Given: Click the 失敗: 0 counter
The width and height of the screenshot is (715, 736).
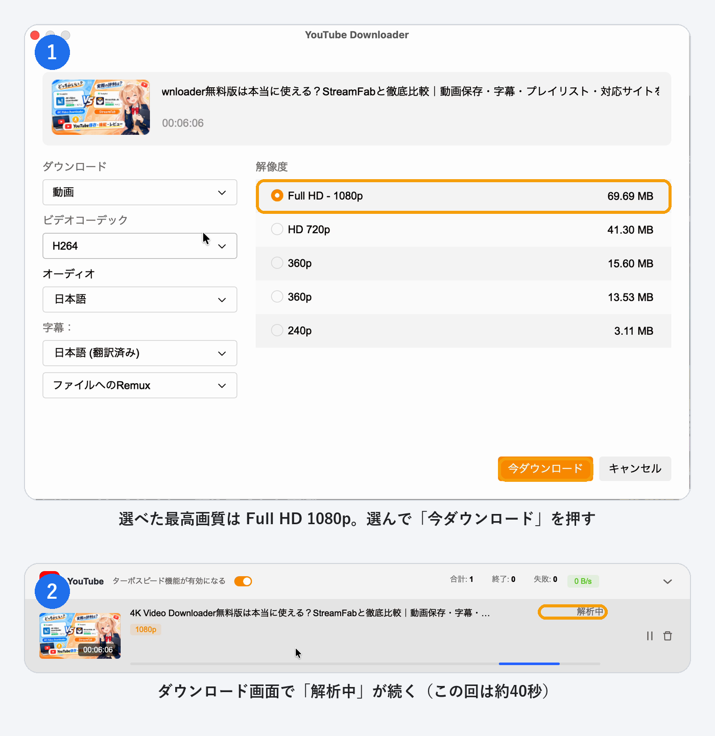Looking at the screenshot, I should [545, 579].
